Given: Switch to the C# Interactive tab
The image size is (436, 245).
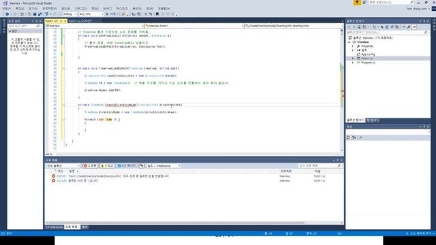Looking at the screenshot, I should point(54,227).
